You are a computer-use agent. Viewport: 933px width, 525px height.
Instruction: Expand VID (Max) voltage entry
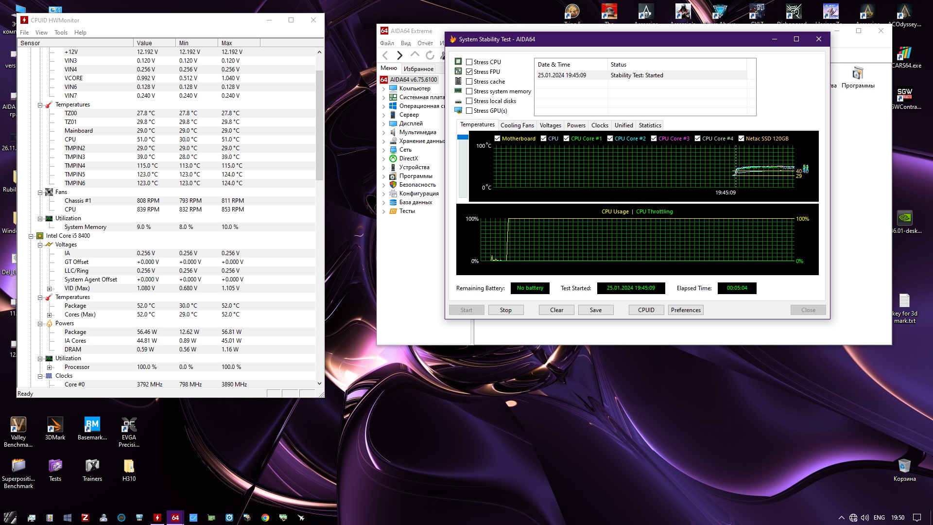click(x=49, y=289)
